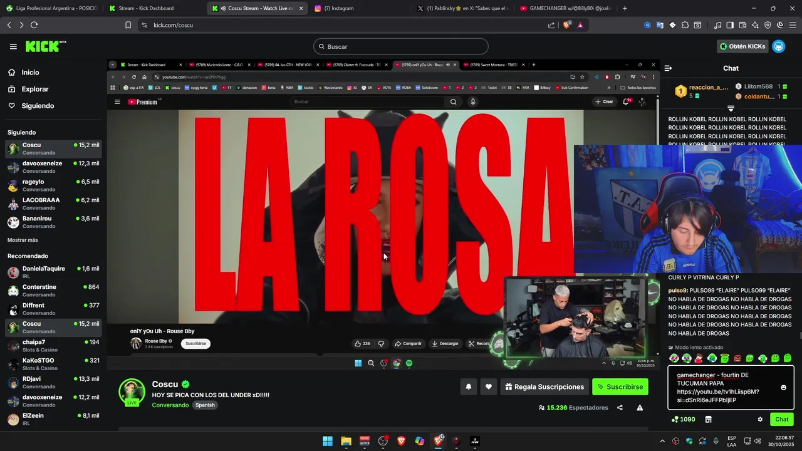
Task: Send message with green Chat button
Action: pyautogui.click(x=781, y=420)
